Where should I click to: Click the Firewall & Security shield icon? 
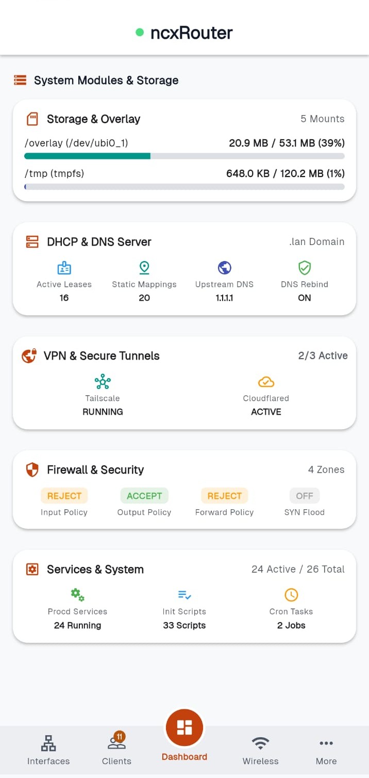pyautogui.click(x=32, y=470)
